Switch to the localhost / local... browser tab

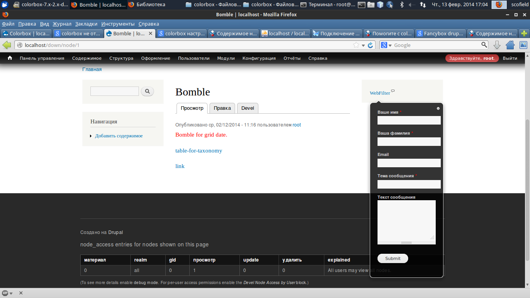click(x=285, y=33)
